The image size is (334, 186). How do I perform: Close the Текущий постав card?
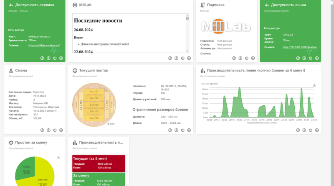coord(189,130)
